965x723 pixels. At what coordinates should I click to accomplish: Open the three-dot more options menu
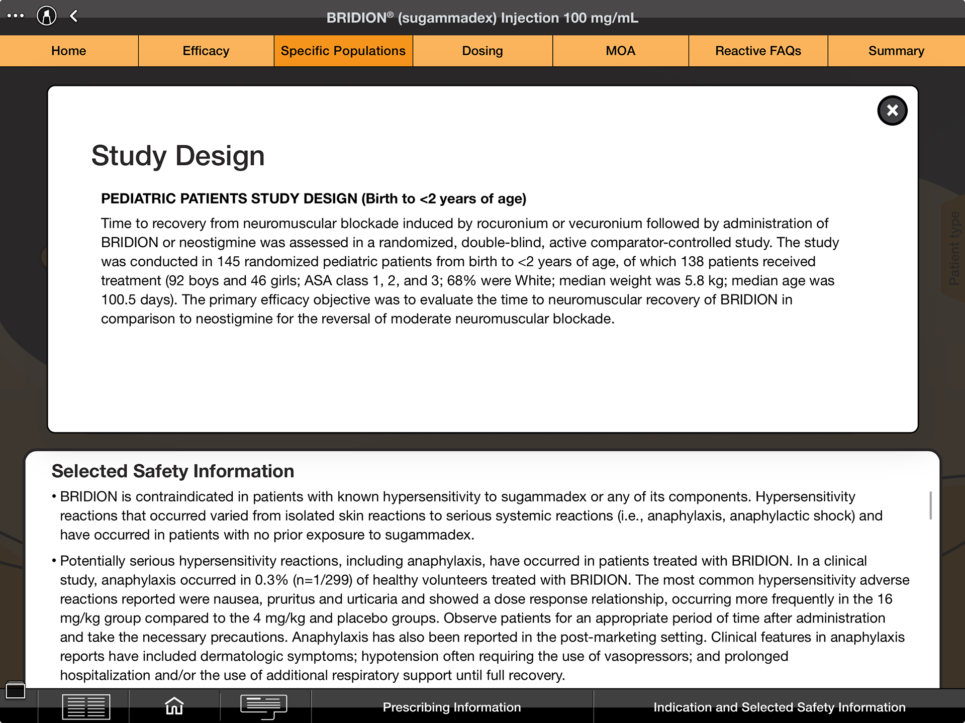click(x=15, y=16)
